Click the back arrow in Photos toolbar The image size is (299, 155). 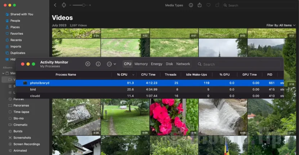(55, 5)
